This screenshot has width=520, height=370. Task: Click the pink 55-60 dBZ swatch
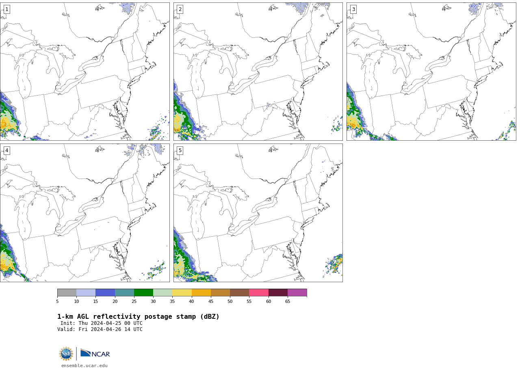point(259,293)
